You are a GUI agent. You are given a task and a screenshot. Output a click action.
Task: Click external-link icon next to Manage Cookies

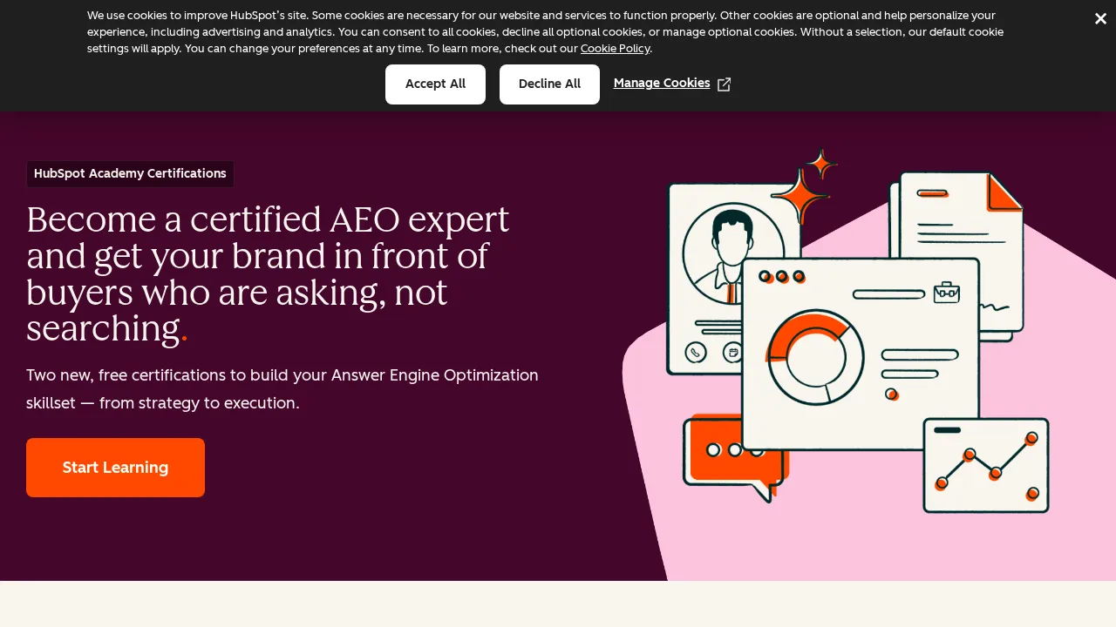click(724, 84)
